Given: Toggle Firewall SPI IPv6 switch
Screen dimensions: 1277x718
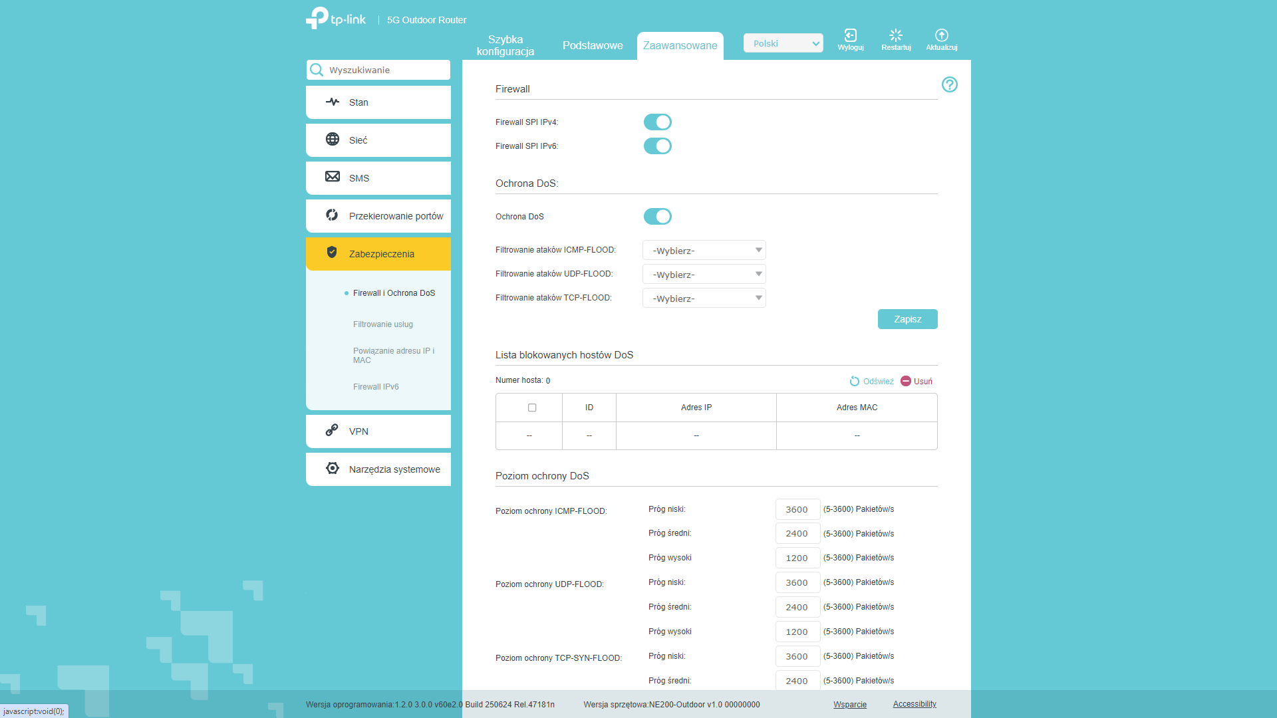Looking at the screenshot, I should point(657,146).
